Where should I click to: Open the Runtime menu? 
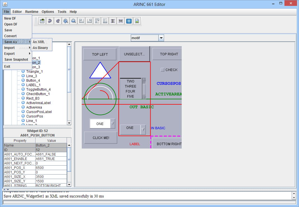tap(32, 12)
